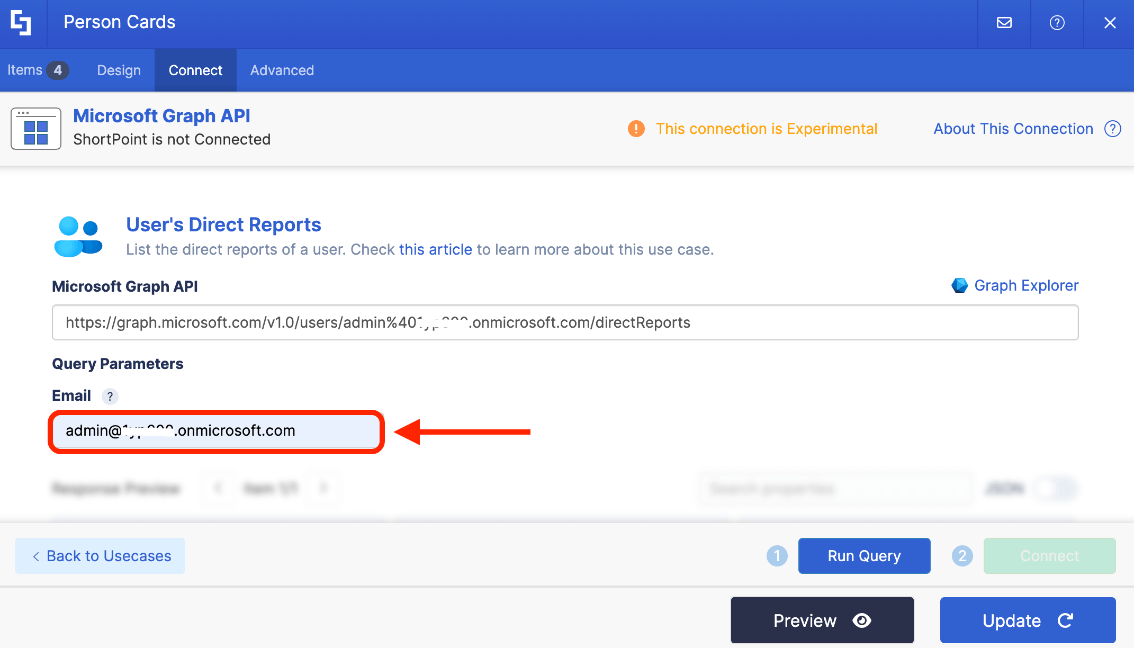Open the Graph Explorer link
Viewport: 1134px width, 648px height.
coord(1026,285)
